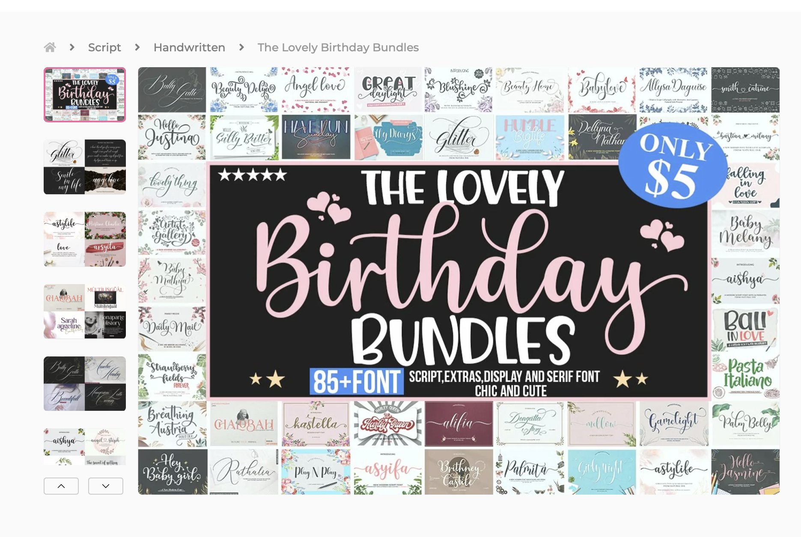Show previous thumbnails with up arrow button
Image resolution: width=801 pixels, height=537 pixels.
click(x=61, y=486)
